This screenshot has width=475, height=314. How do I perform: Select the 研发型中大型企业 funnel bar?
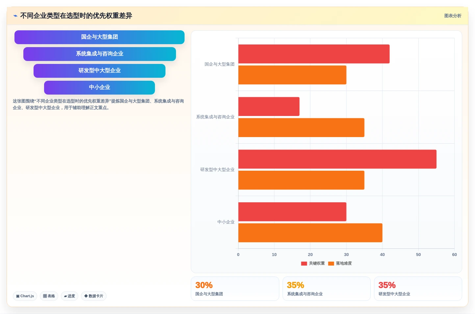pyautogui.click(x=99, y=71)
